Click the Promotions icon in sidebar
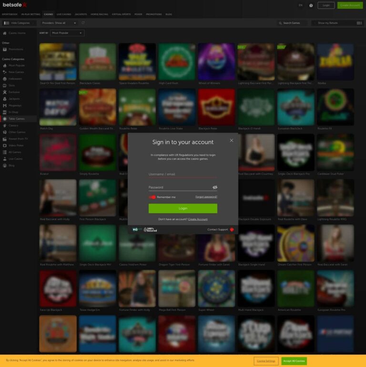This screenshot has width=366, height=367. tap(4, 50)
